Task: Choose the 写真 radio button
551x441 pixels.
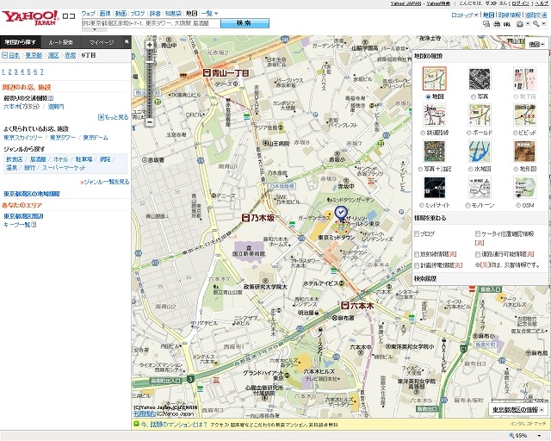Action: click(x=473, y=96)
